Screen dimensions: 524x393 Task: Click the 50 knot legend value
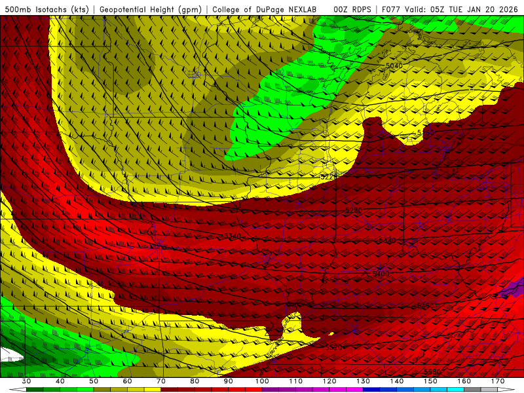94,381
